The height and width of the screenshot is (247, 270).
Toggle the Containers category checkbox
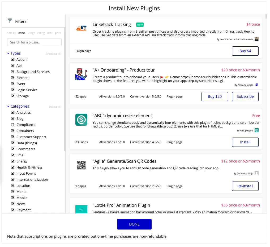coord(12,131)
